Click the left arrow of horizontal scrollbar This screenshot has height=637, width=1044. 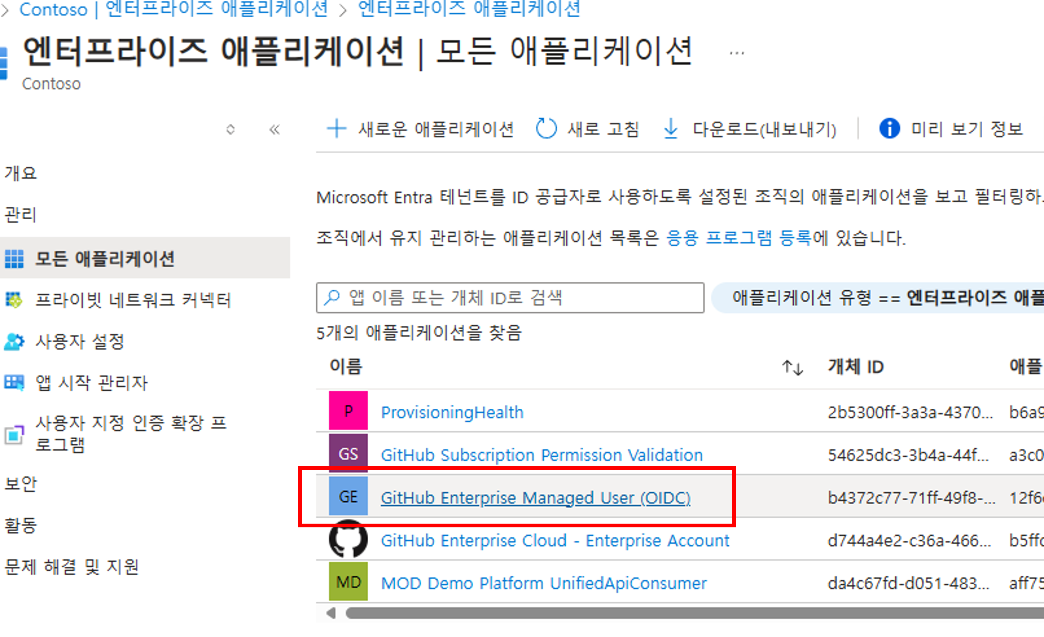tap(331, 613)
